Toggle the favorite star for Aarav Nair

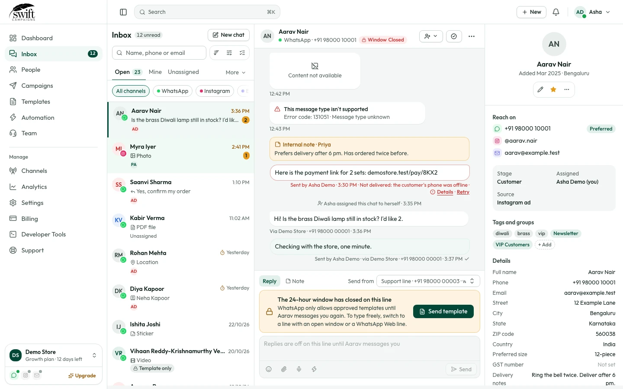pyautogui.click(x=553, y=89)
